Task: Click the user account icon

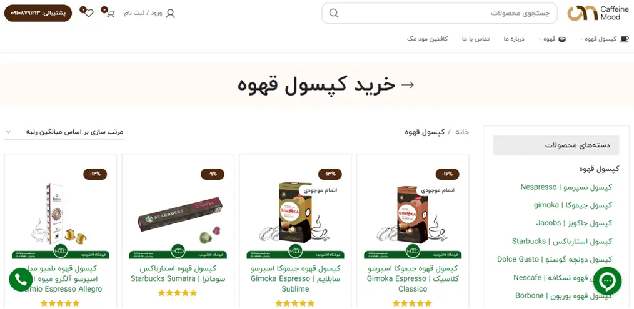Action: point(170,13)
